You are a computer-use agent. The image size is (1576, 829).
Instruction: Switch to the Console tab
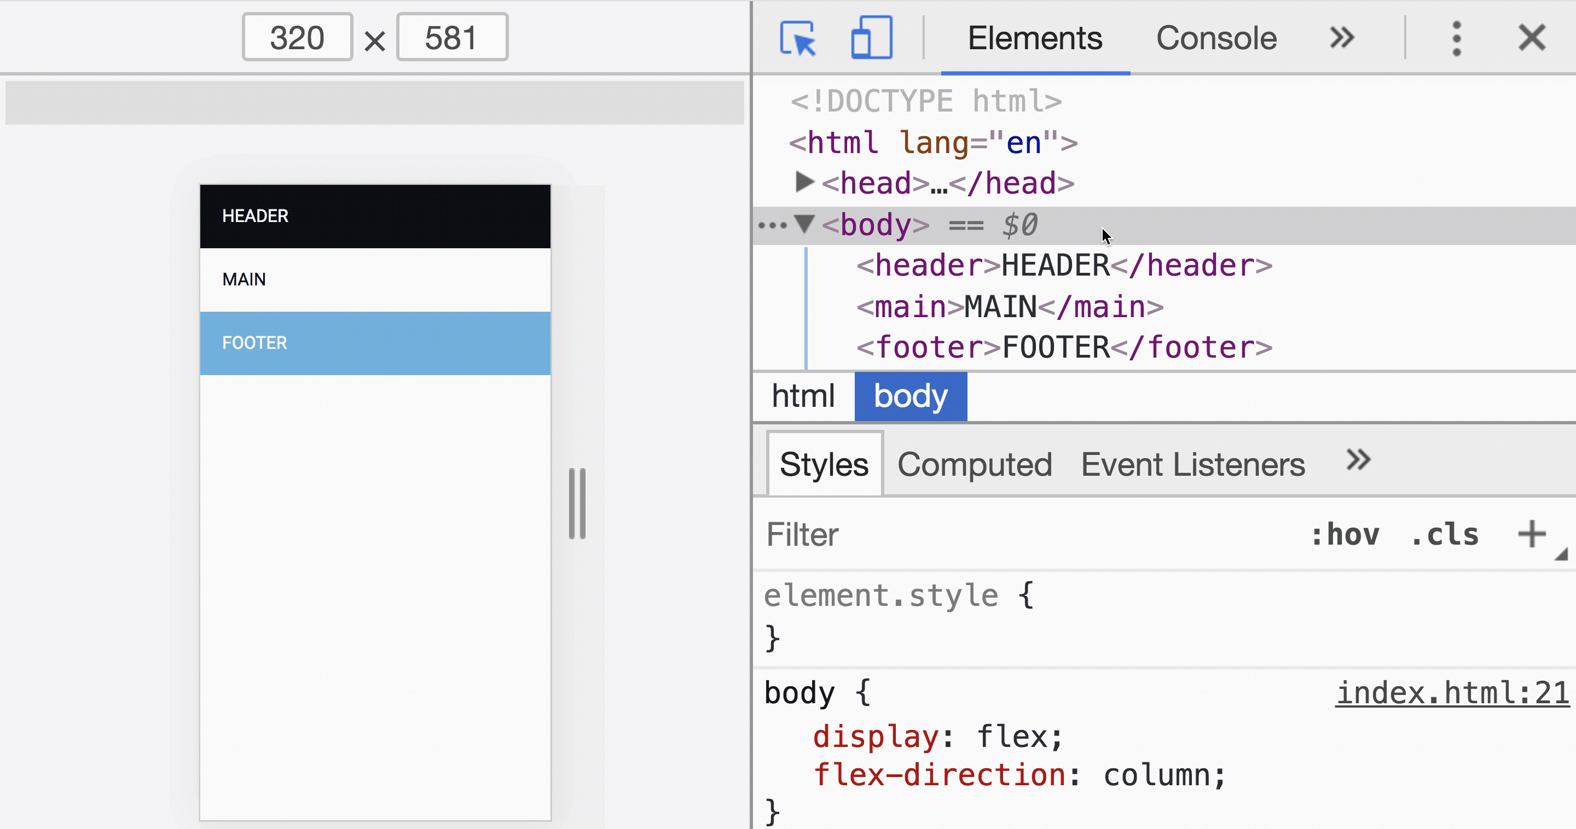click(x=1215, y=38)
